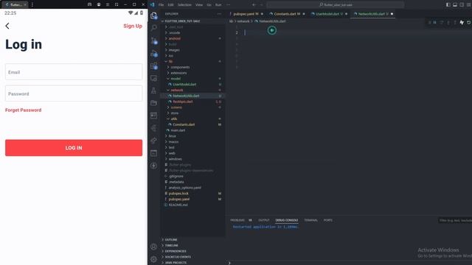Toggle the secondary sidebar layout icon
The image size is (472, 265).
(x=462, y=4)
